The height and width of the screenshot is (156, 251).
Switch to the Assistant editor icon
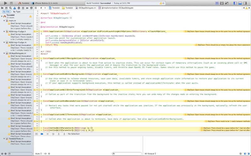pyautogui.click(x=222, y=3)
